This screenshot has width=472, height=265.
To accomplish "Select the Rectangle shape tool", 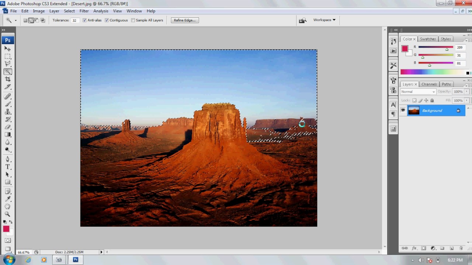I will point(8,182).
